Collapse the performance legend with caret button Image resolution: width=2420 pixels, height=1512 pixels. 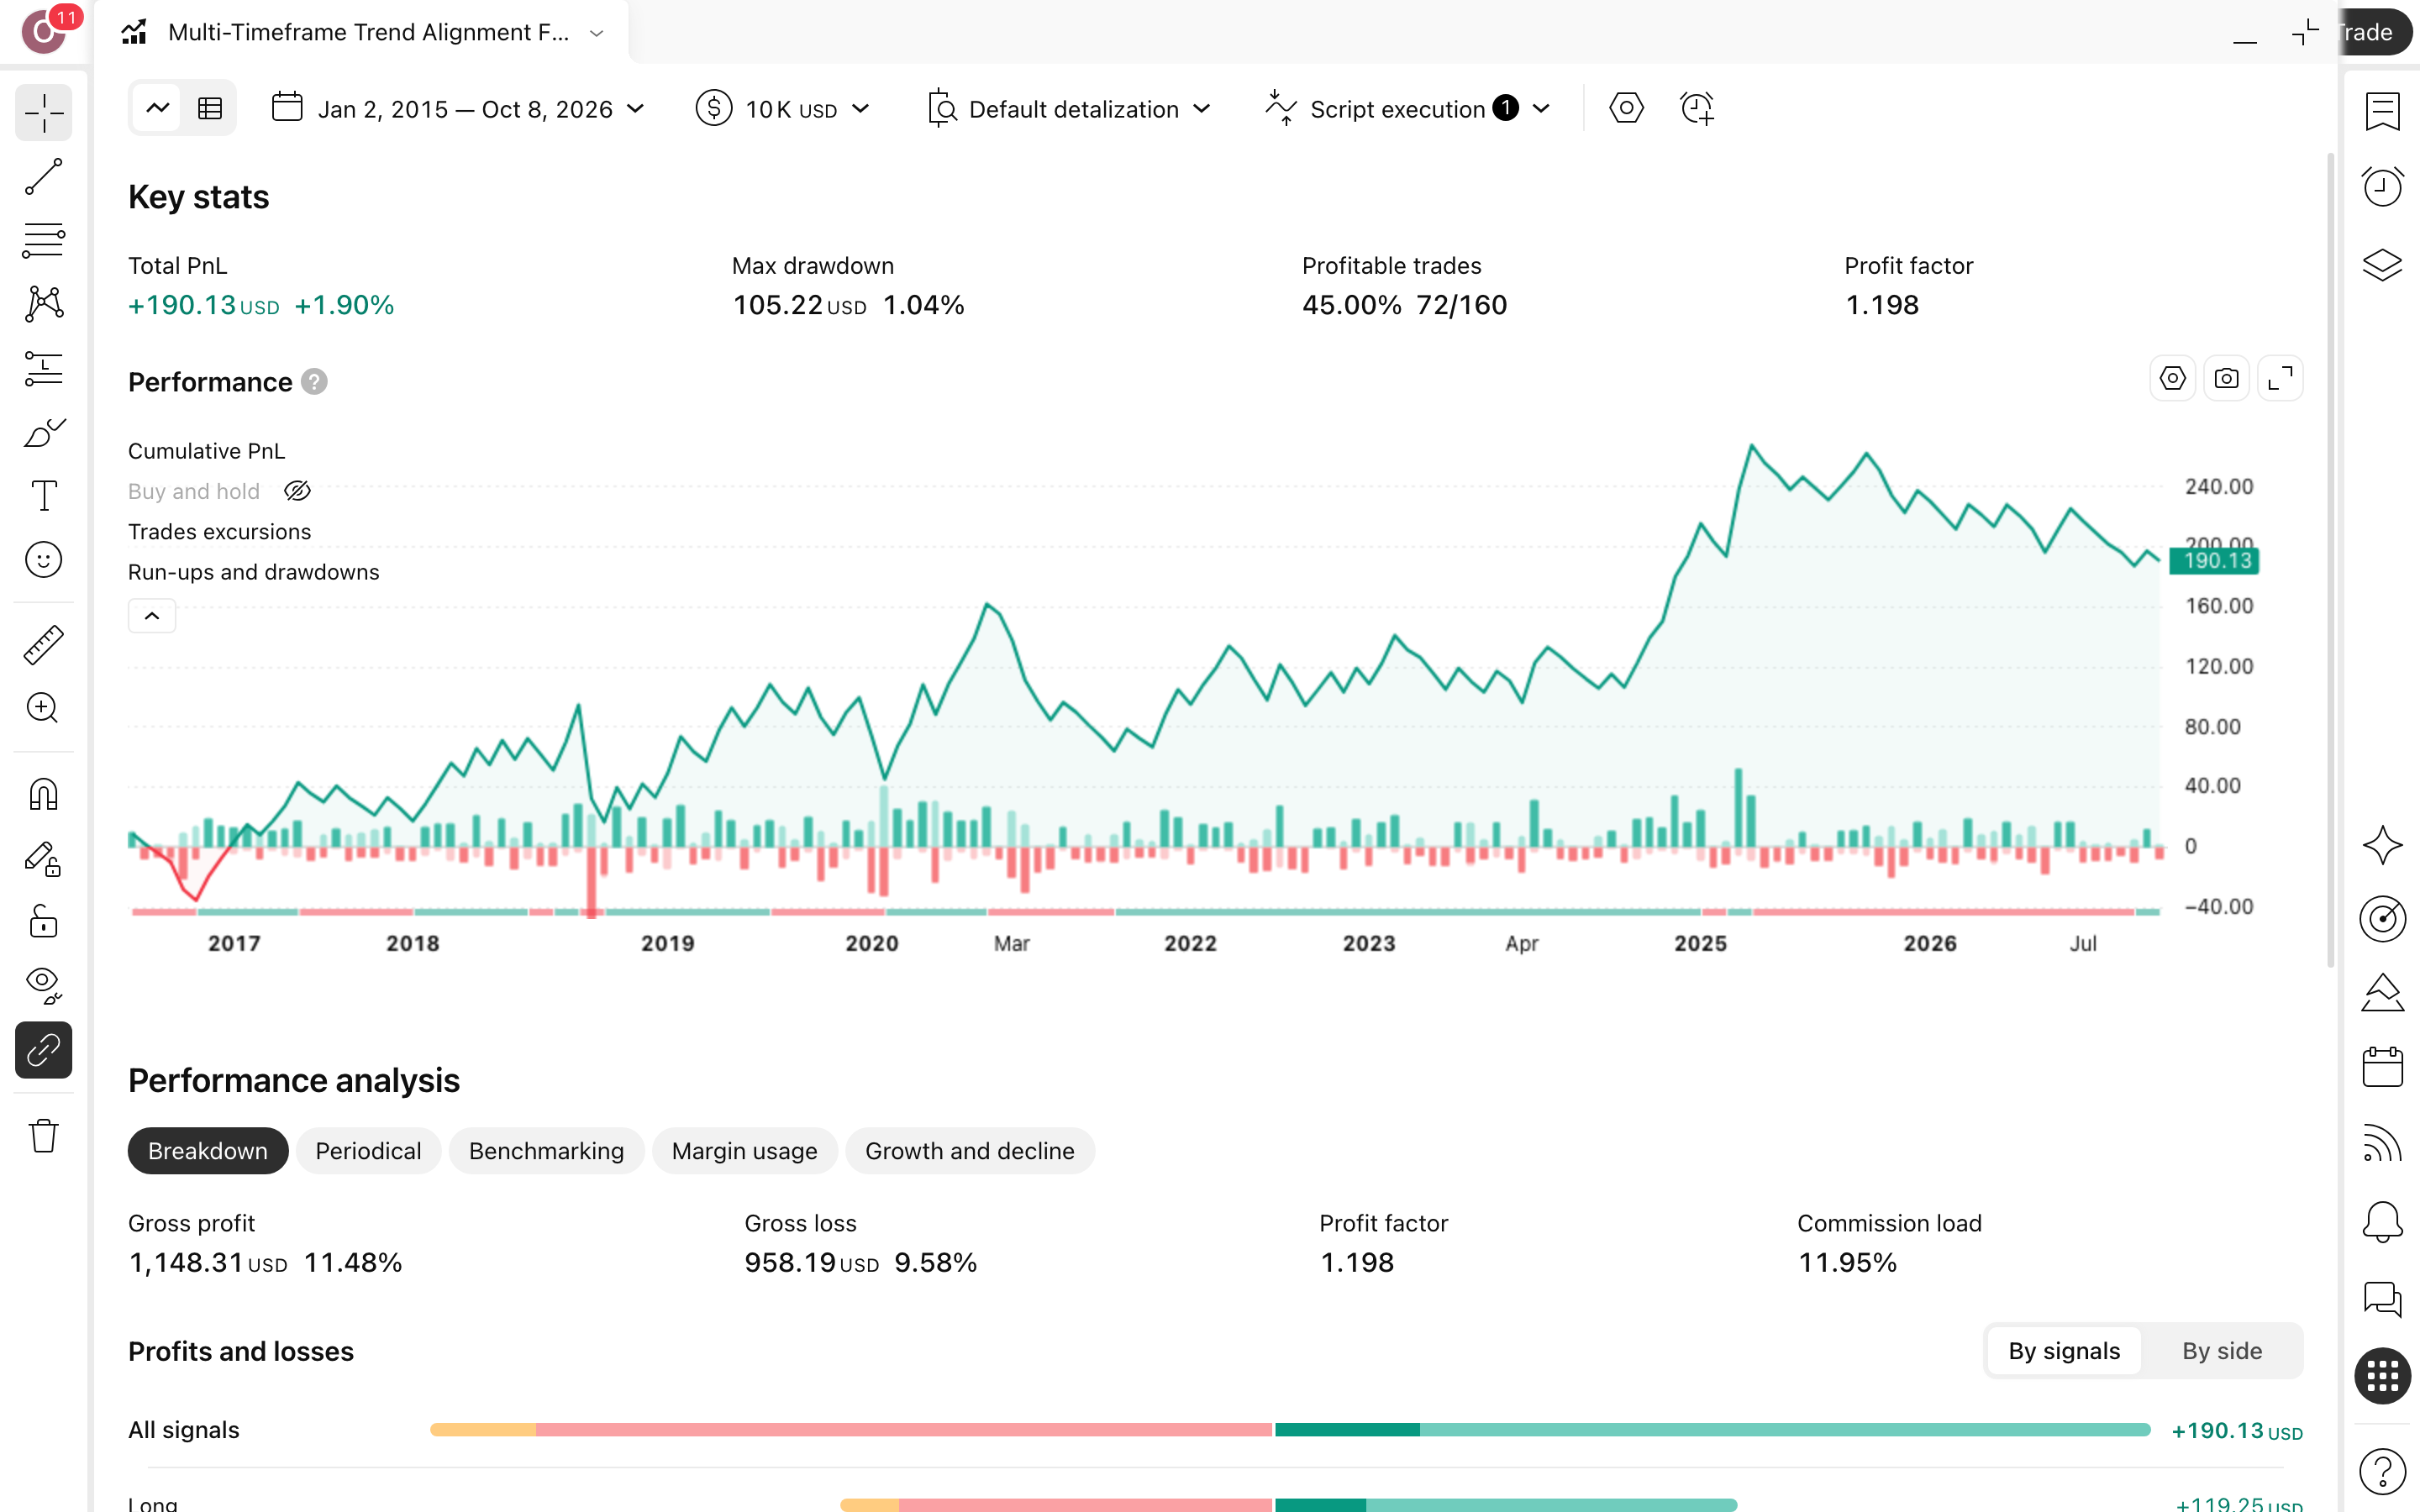click(x=152, y=616)
